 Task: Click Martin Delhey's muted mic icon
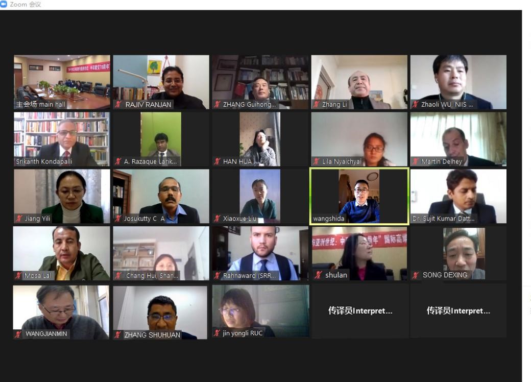(x=415, y=161)
